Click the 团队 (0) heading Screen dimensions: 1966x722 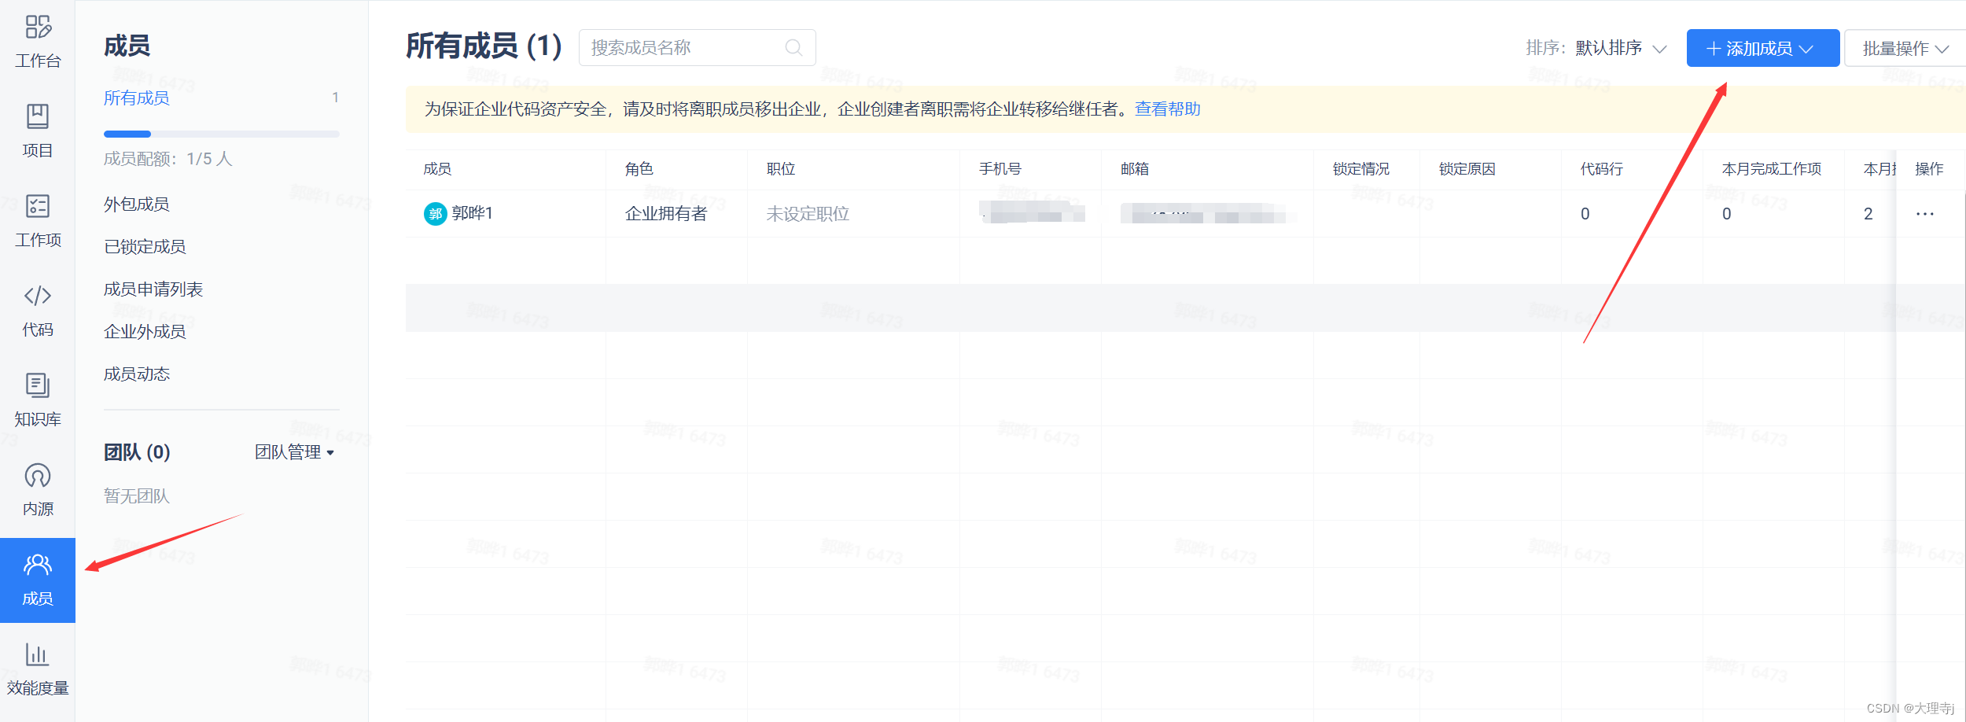point(137,452)
